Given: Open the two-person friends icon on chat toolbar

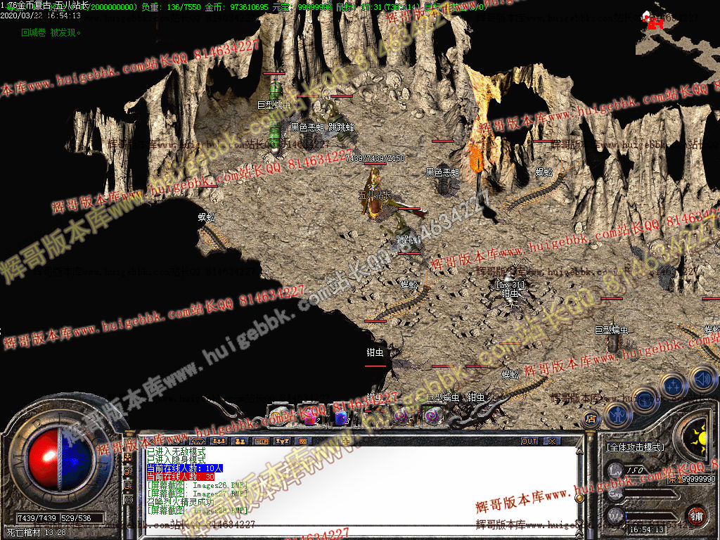Looking at the screenshot, I should tap(240, 442).
